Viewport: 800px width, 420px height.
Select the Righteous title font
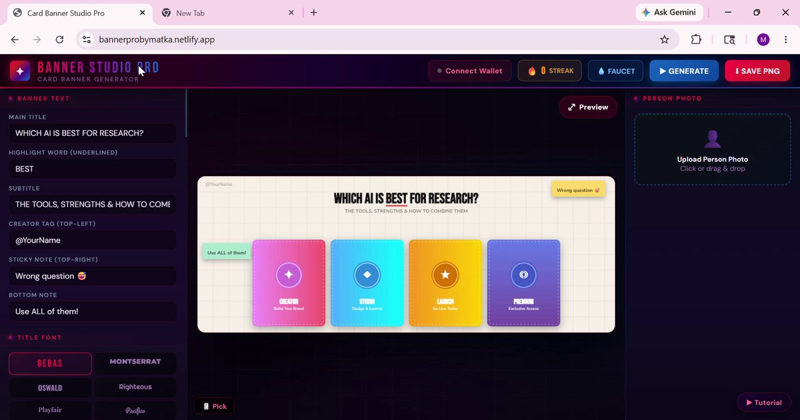(x=135, y=387)
